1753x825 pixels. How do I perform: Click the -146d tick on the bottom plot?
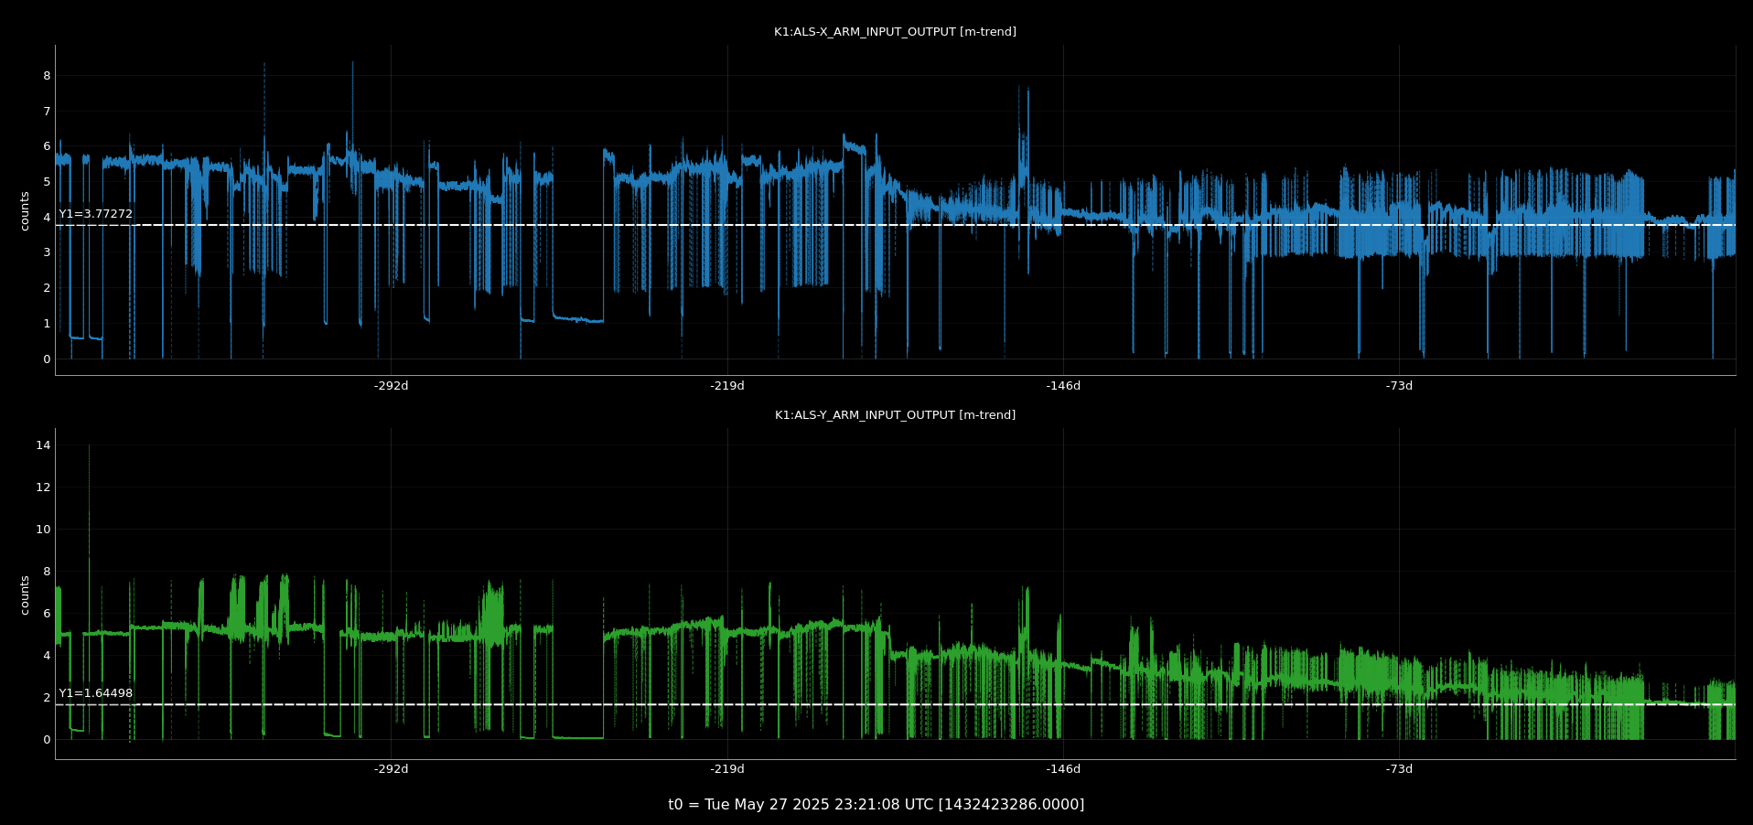coord(1063,769)
